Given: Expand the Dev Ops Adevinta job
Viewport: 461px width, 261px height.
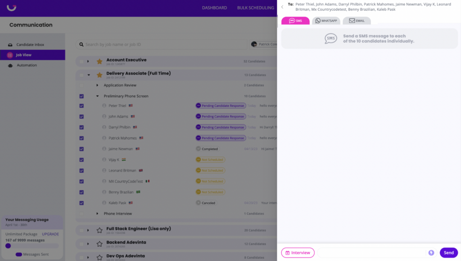Looking at the screenshot, I should pyautogui.click(x=88, y=257).
